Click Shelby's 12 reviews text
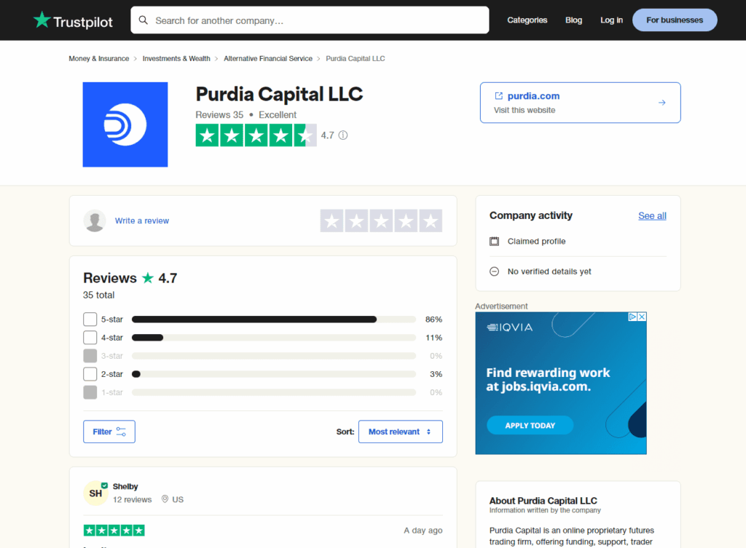 pyautogui.click(x=133, y=499)
